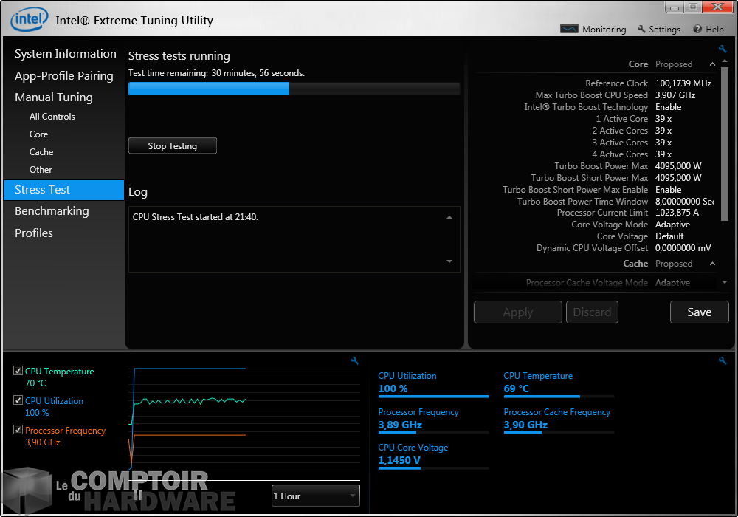Click the Save button
This screenshot has height=517, width=738.
(699, 312)
